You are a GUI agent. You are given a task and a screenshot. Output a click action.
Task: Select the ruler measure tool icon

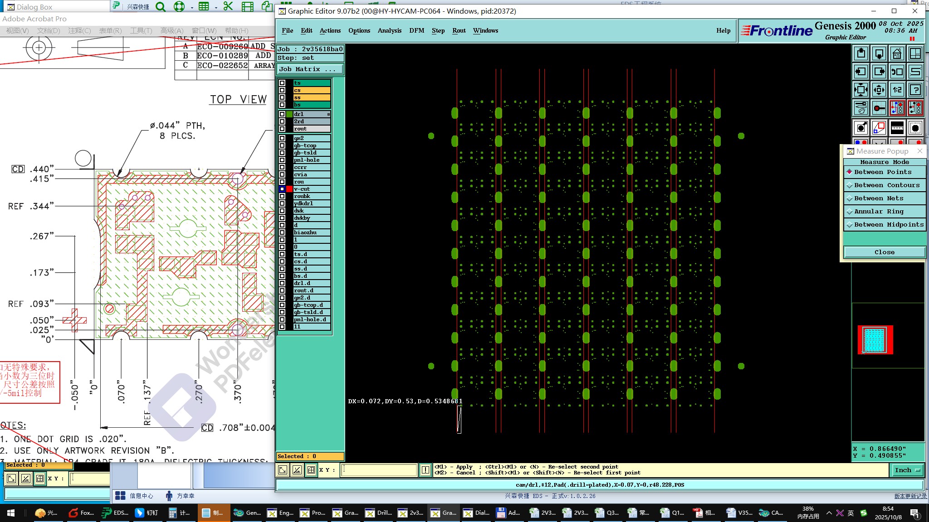(x=897, y=128)
